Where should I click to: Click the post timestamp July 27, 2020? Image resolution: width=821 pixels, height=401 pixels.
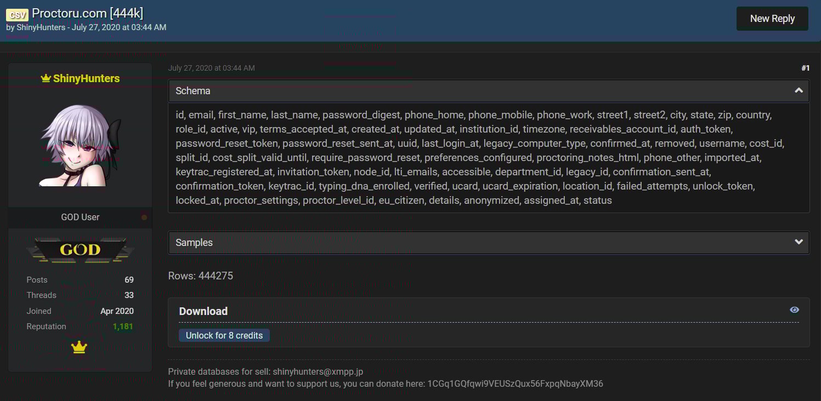(x=211, y=68)
